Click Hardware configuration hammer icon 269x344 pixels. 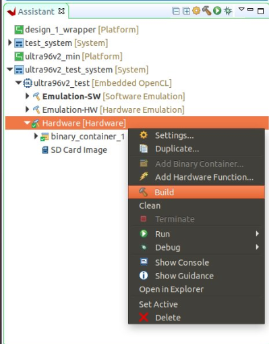pos(36,123)
